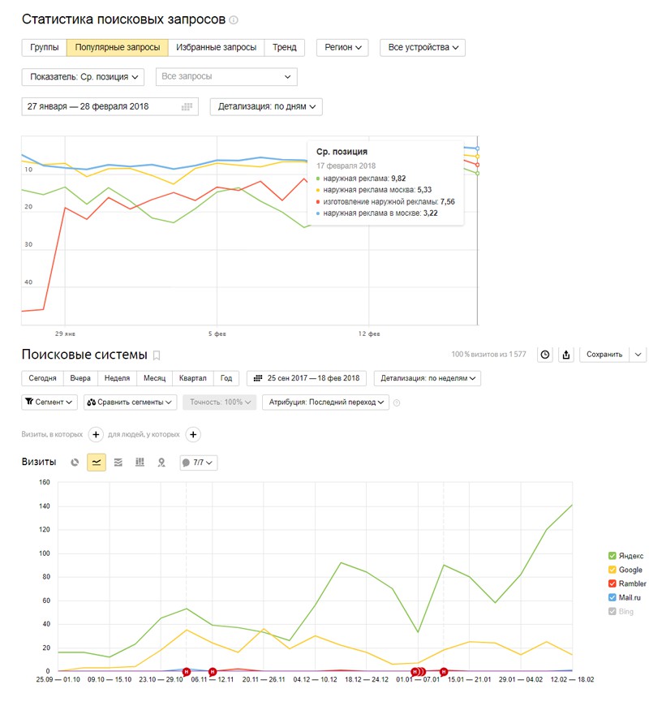Open the Детализация: по неделям dropdown
Screen dimensions: 649x706
click(428, 378)
